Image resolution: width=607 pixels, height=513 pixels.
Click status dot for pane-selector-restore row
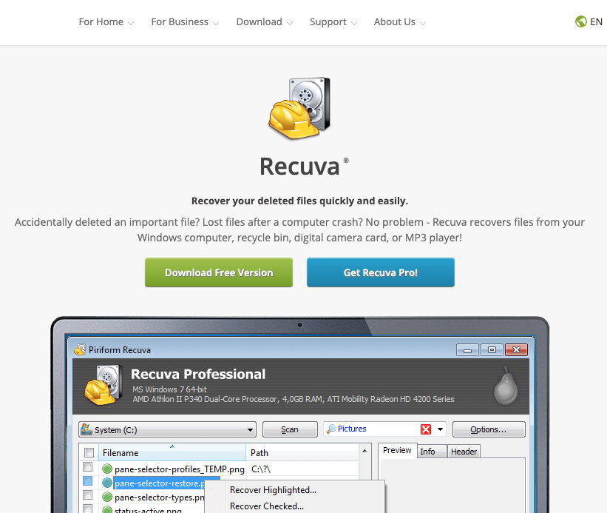(x=107, y=483)
